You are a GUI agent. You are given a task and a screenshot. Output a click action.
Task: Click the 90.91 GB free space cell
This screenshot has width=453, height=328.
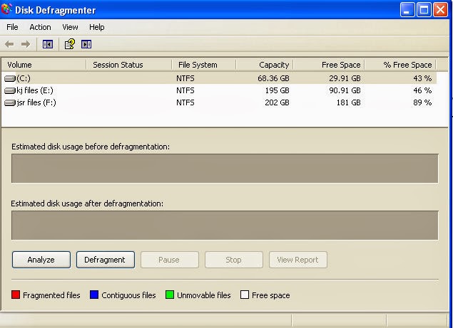345,91
